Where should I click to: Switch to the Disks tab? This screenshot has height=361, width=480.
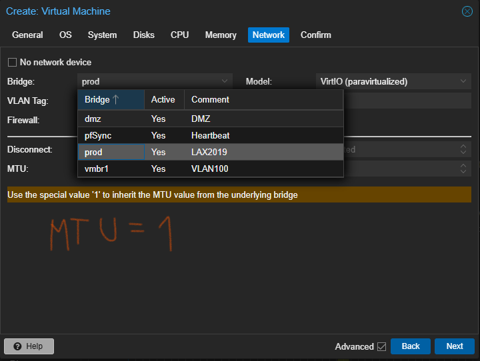(x=143, y=35)
